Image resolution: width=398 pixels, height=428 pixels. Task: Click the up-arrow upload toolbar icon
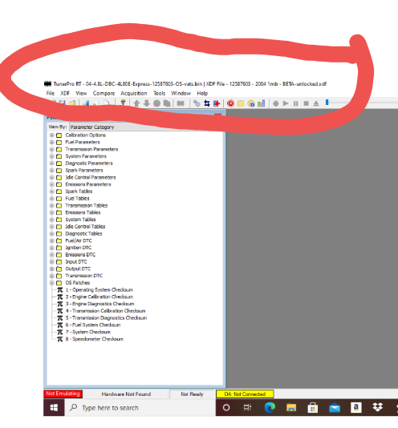(x=136, y=103)
